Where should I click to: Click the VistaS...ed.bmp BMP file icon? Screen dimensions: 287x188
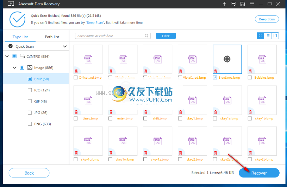pyautogui.click(x=192, y=59)
